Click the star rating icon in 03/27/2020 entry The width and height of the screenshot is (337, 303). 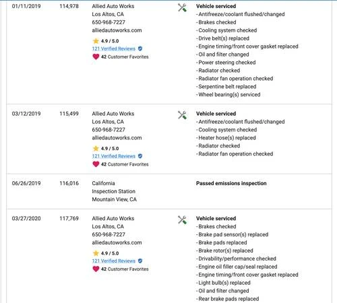click(x=96, y=253)
